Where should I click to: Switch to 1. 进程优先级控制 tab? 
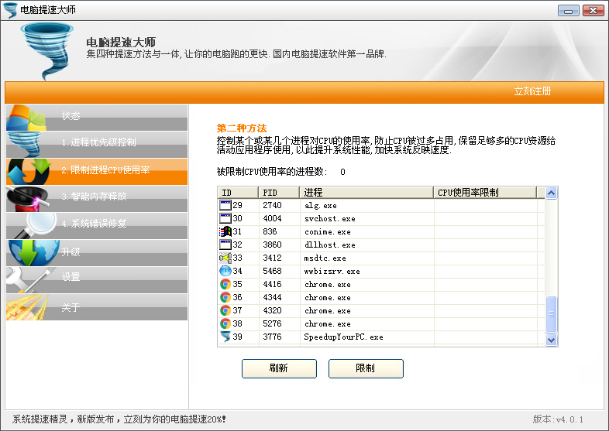[x=98, y=143]
